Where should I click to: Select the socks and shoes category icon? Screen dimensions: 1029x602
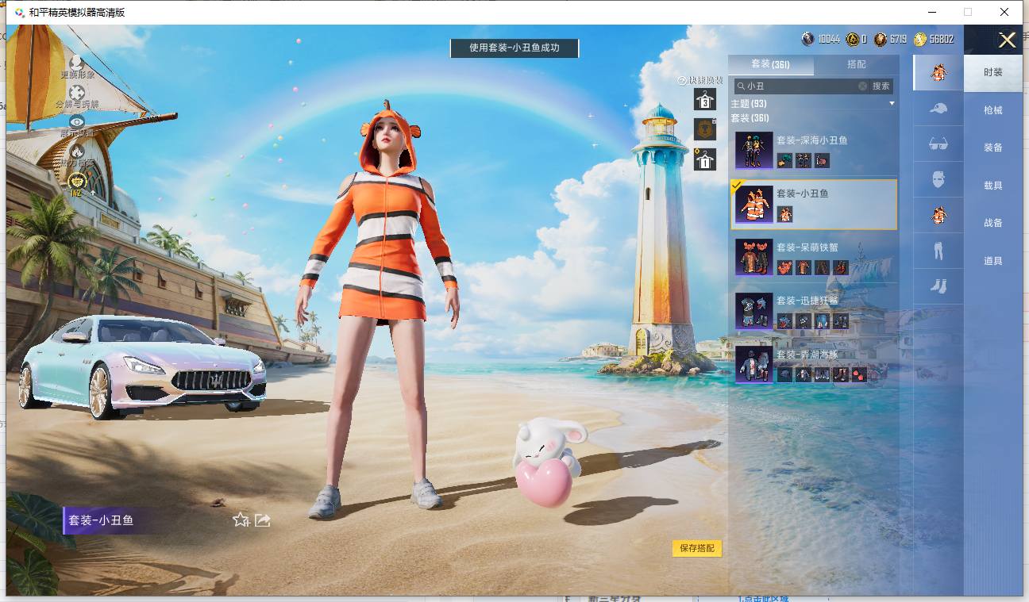pos(938,286)
